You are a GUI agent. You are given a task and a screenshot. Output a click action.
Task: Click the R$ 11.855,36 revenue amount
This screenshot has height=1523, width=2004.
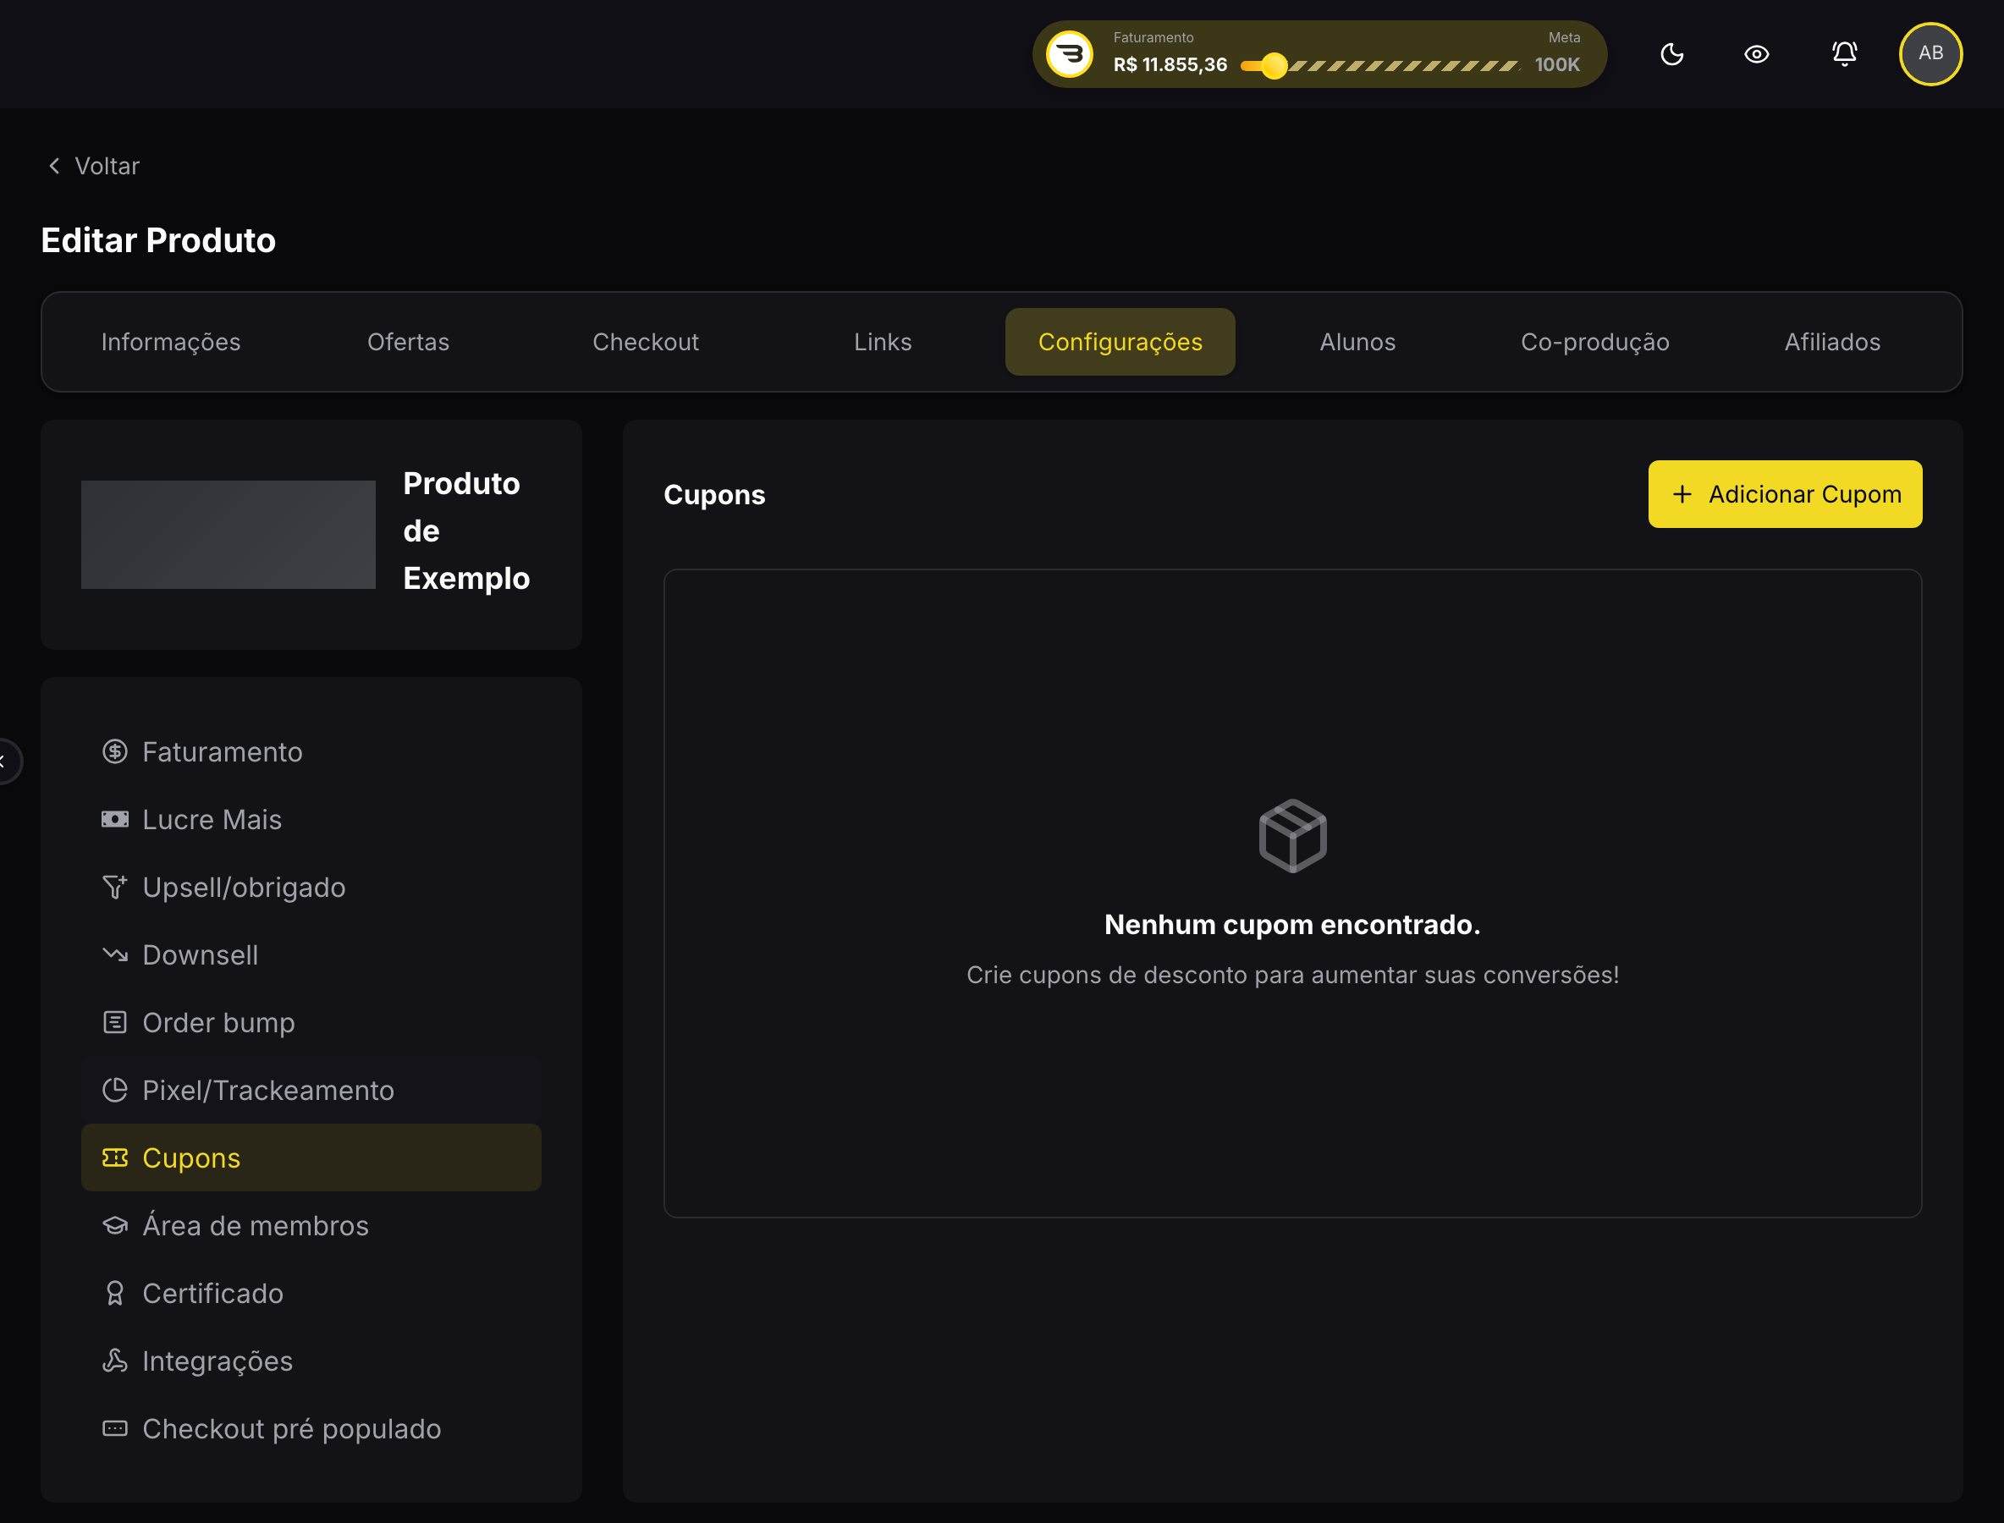pos(1170,65)
